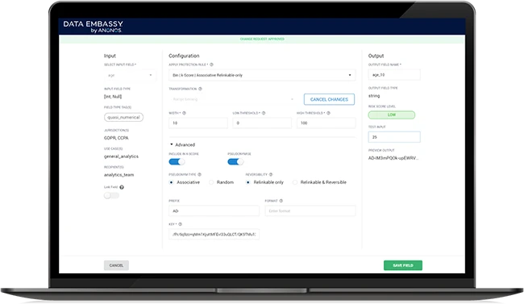Click info icon beside Pseudonym Type

(x=199, y=174)
